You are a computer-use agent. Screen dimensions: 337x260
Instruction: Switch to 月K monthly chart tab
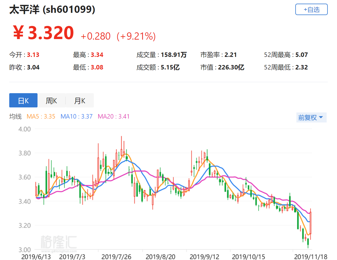click(79, 100)
